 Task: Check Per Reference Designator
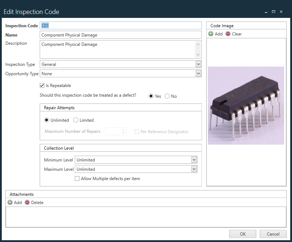pos(137,131)
